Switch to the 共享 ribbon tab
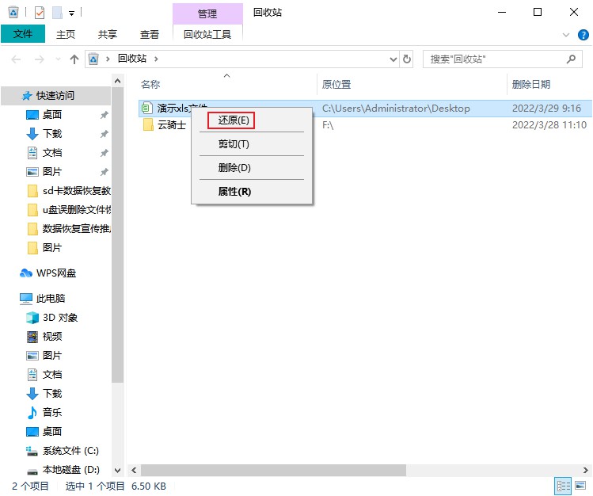The height and width of the screenshot is (496, 593). [108, 34]
